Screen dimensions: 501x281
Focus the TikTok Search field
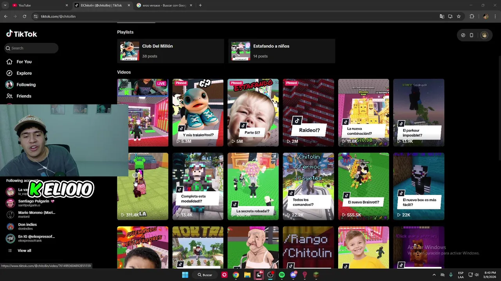31,48
